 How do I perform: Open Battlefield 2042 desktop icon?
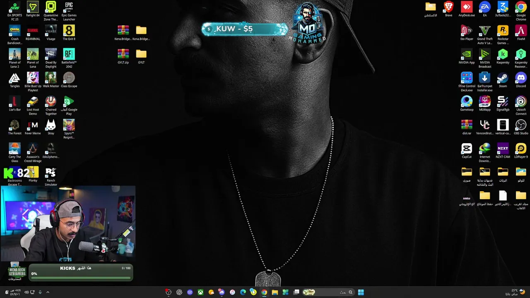69,58
